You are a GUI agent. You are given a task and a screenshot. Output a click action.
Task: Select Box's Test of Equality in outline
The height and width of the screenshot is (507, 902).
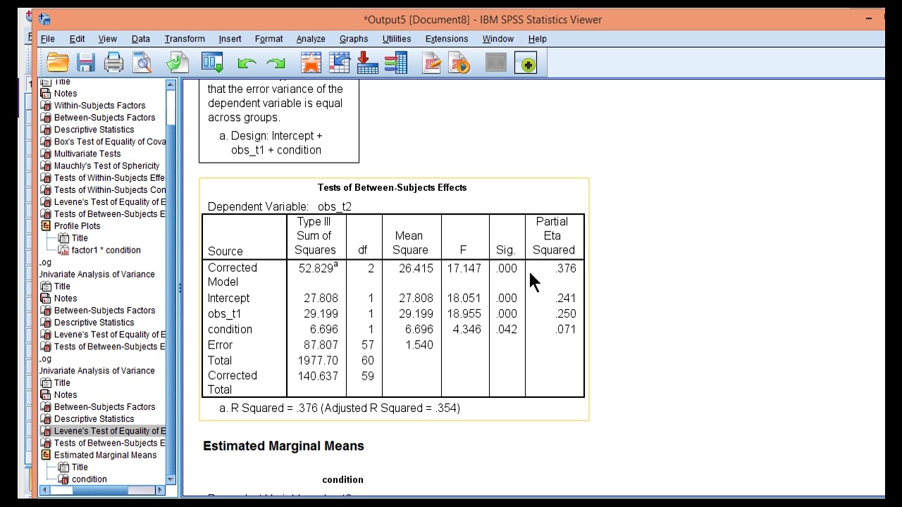[x=110, y=142]
